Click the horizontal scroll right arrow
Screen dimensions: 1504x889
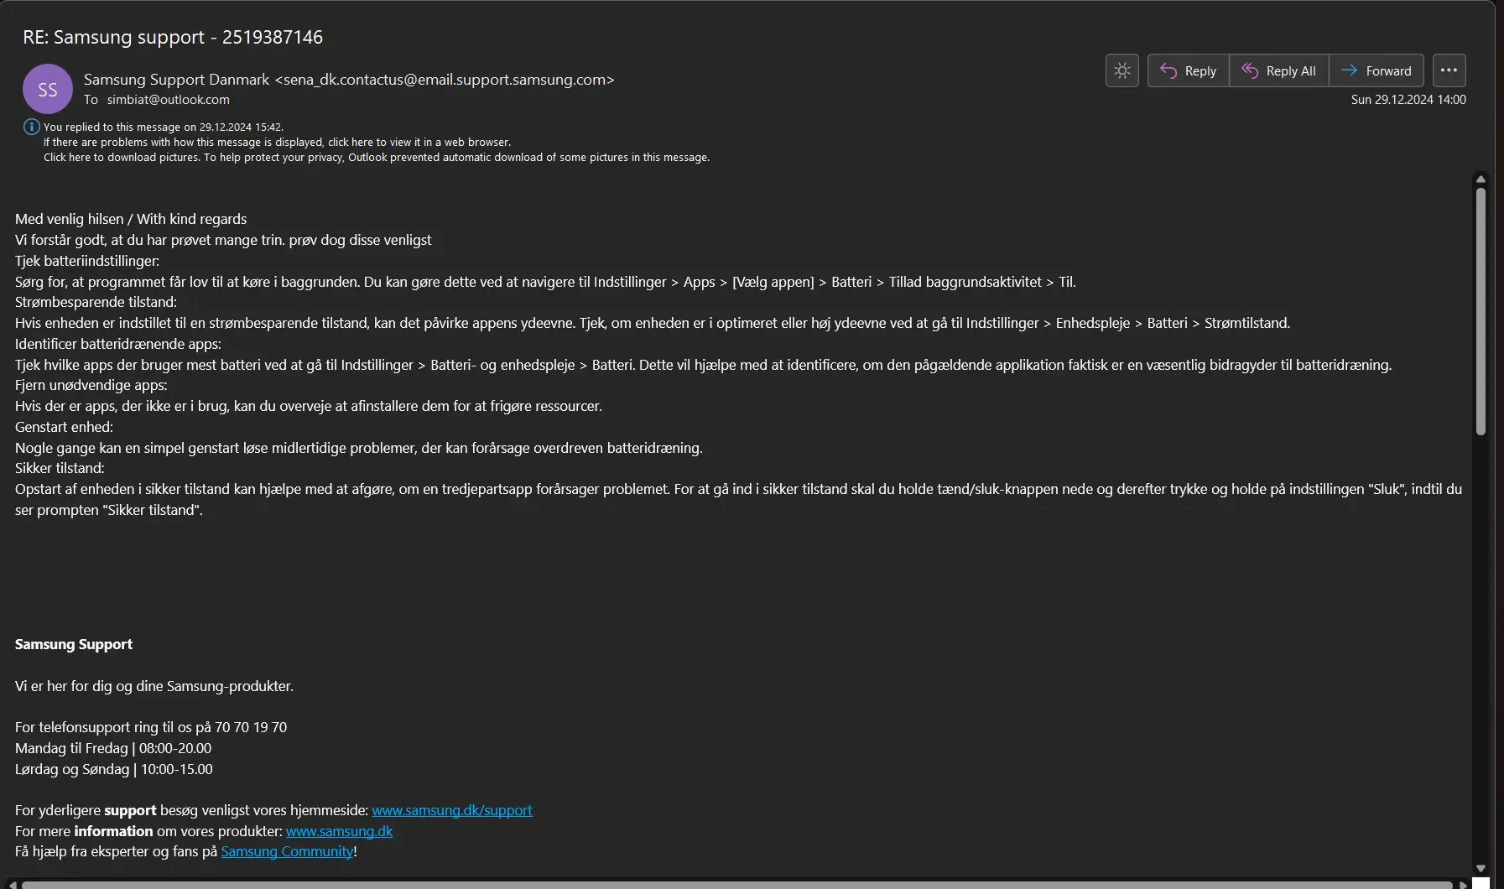coord(1463,884)
